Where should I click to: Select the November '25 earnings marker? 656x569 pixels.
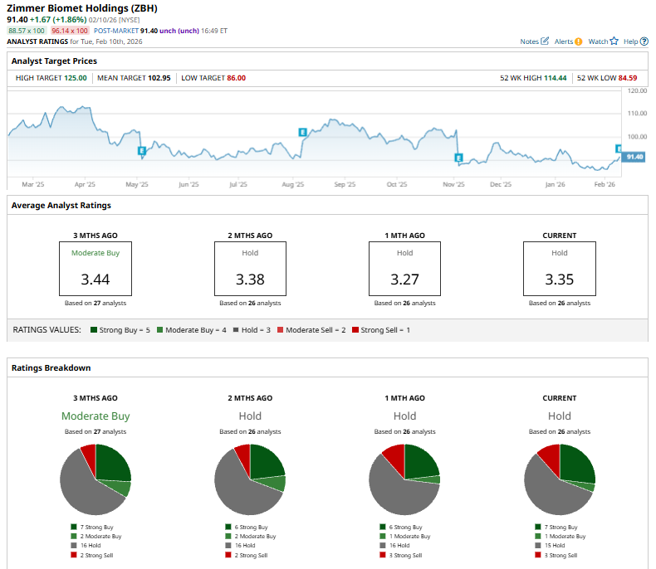coord(458,158)
